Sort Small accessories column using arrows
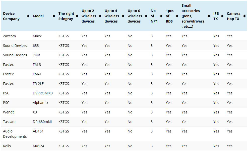The height and width of the screenshot is (151, 248). 209,16
